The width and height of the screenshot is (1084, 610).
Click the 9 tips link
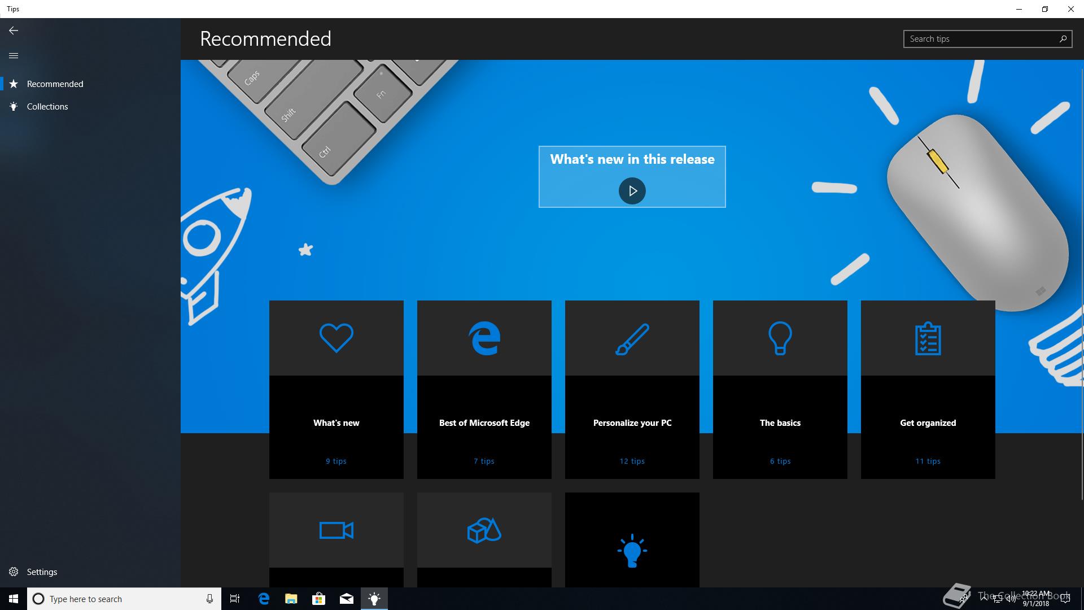pyautogui.click(x=336, y=461)
